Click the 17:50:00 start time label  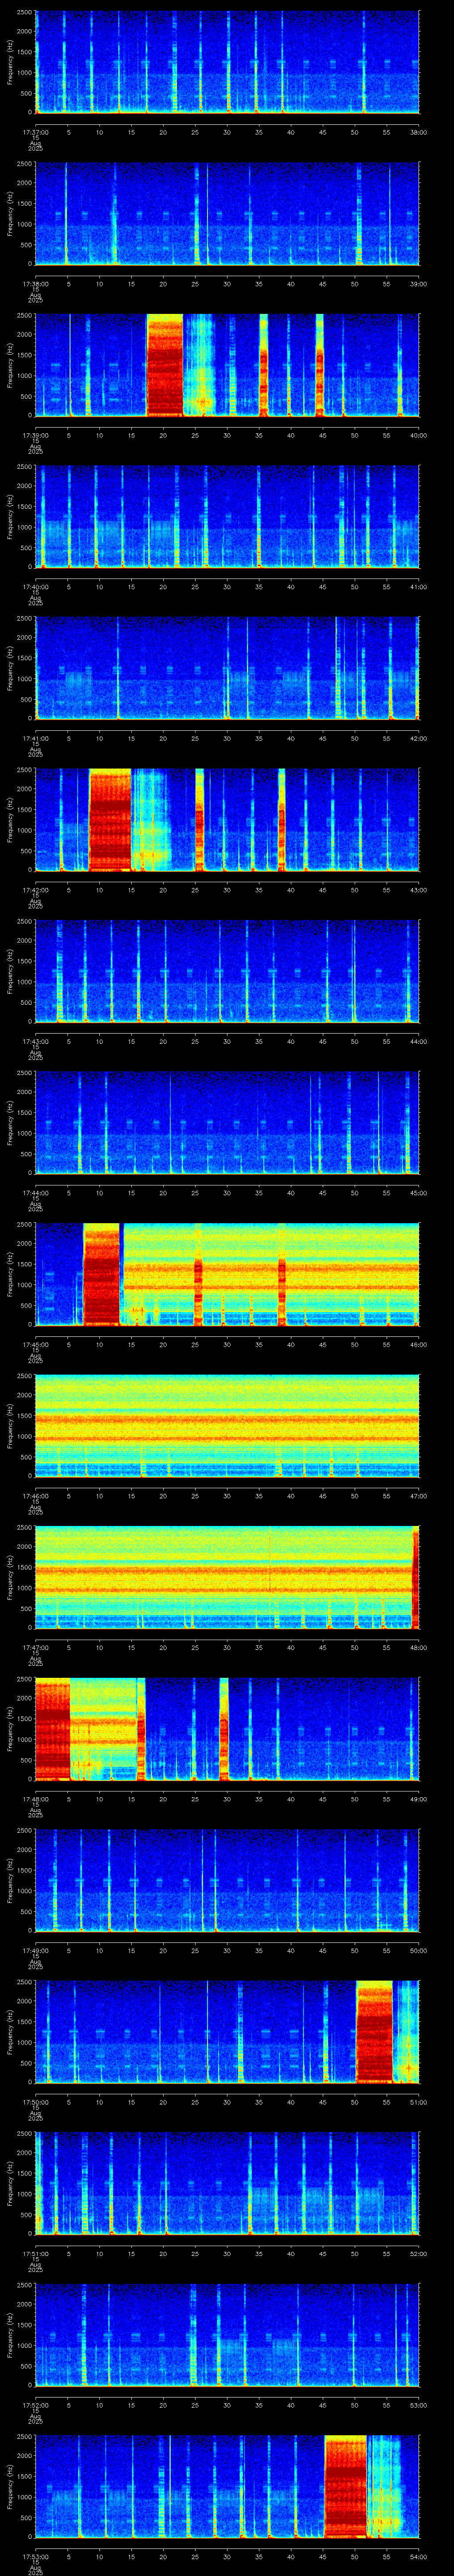(x=35, y=2102)
